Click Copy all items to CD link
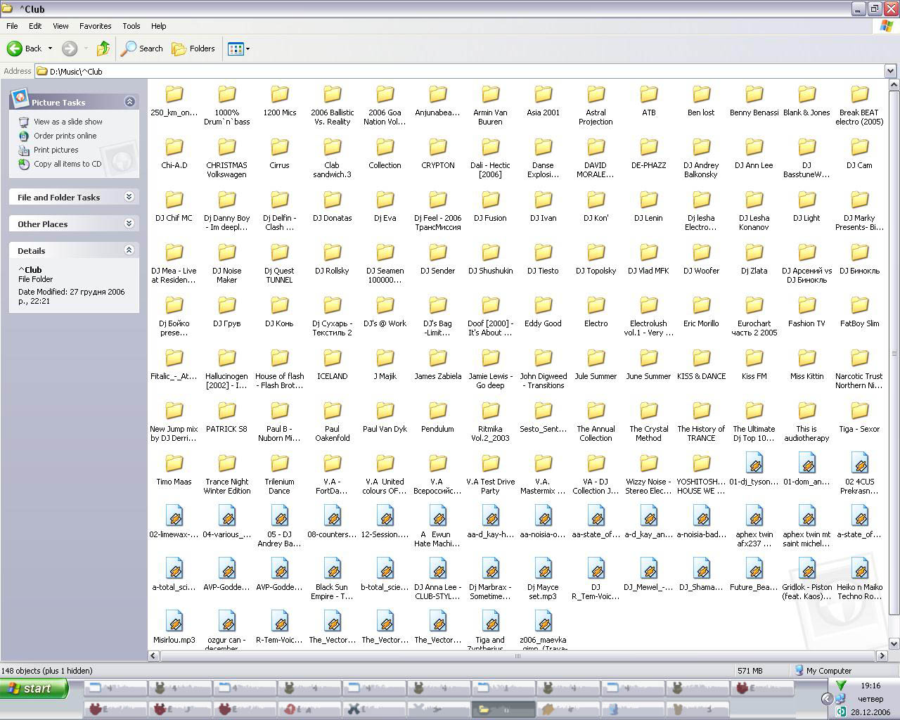The image size is (900, 720). 67,164
